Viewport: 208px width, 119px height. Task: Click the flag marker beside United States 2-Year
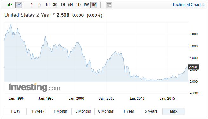pyautogui.click(x=54, y=14)
